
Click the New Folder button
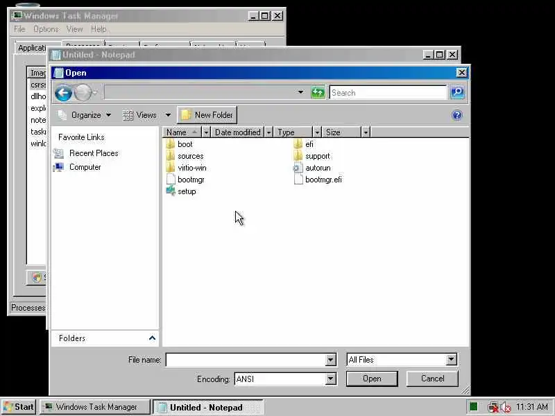207,115
